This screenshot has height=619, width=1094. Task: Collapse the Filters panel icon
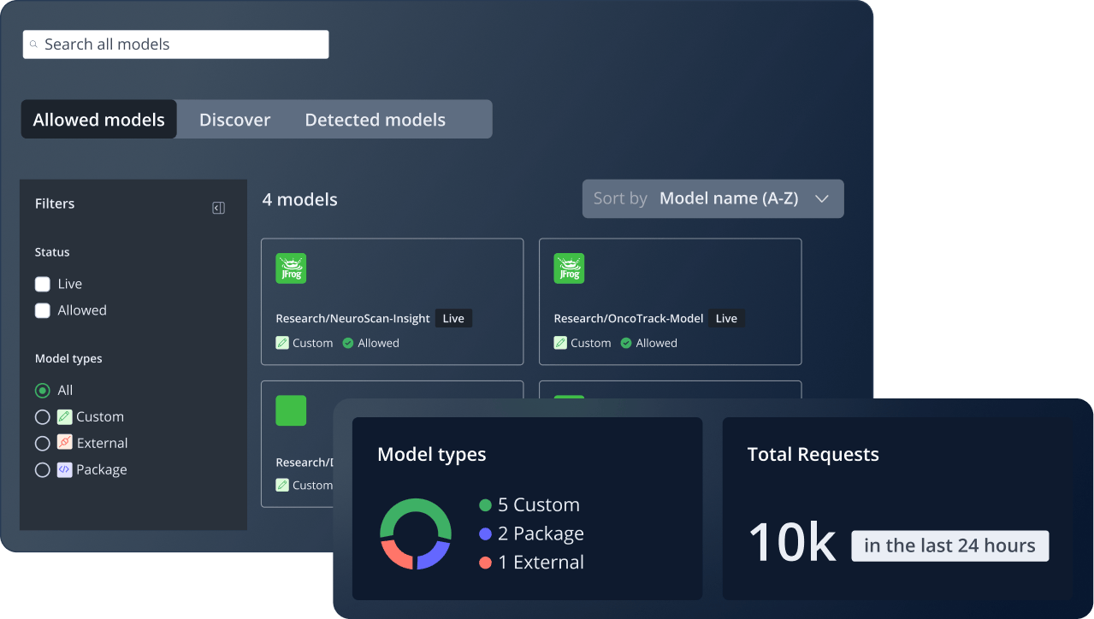coord(218,208)
